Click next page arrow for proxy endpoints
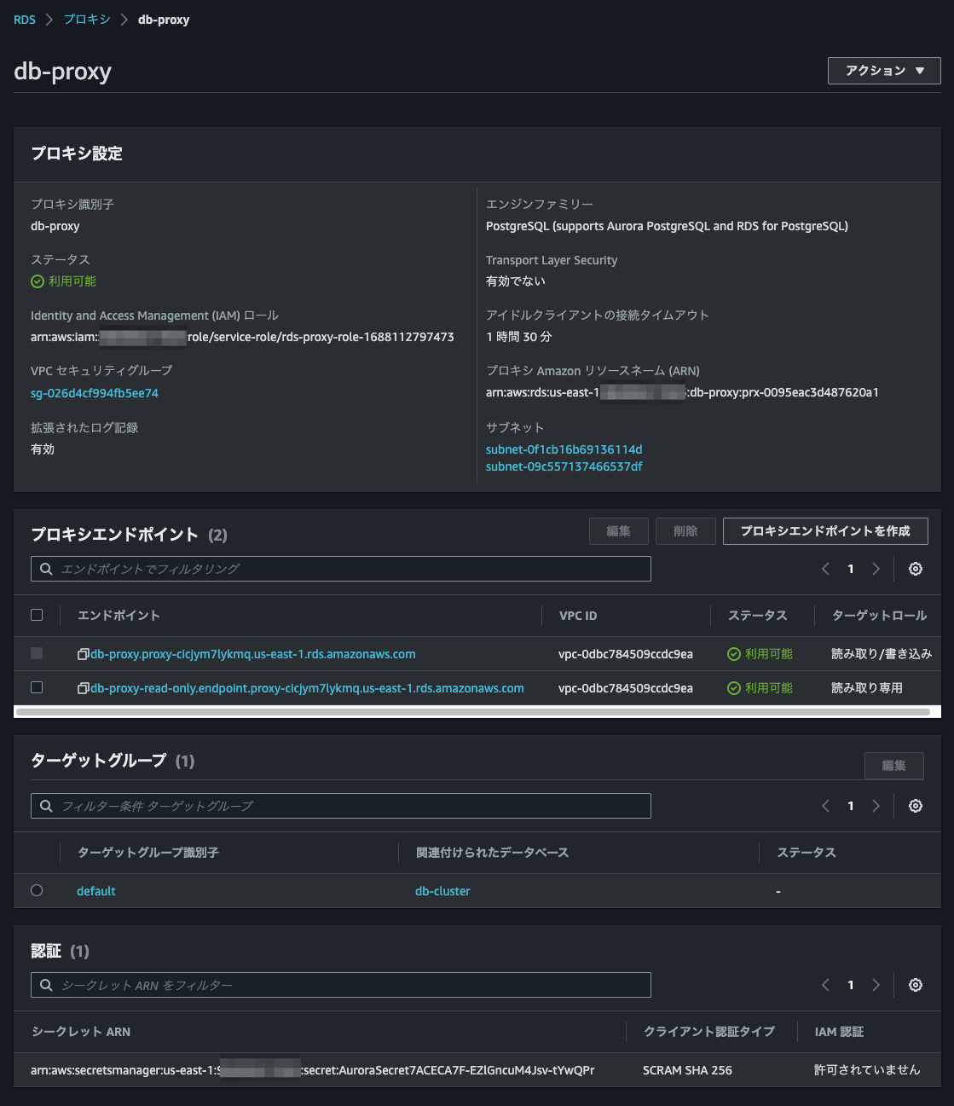Image resolution: width=954 pixels, height=1106 pixels. pyautogui.click(x=876, y=568)
